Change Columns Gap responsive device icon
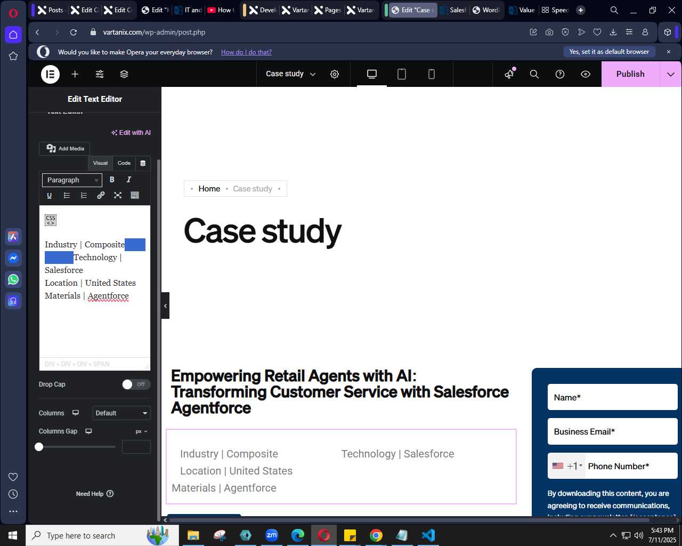The width and height of the screenshot is (682, 546). pos(88,431)
